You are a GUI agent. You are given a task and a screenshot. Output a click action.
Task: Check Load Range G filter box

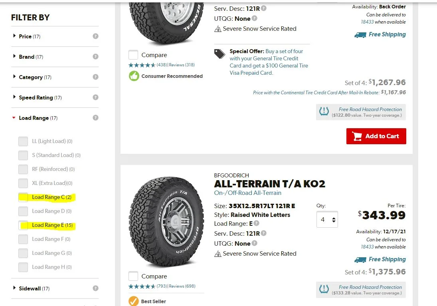click(x=23, y=253)
